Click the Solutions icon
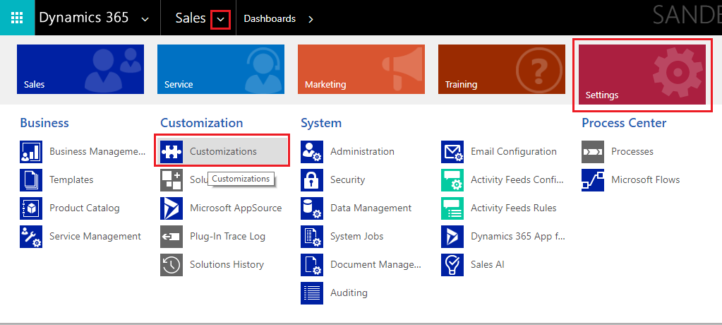 point(172,179)
